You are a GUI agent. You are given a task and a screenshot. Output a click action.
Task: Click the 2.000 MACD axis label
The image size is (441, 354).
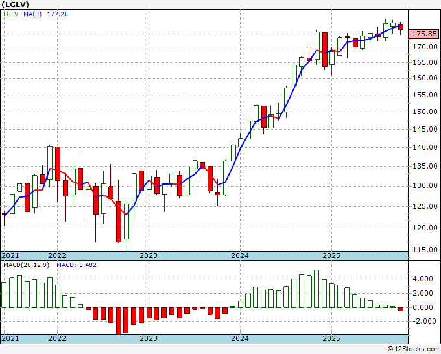(x=422, y=293)
